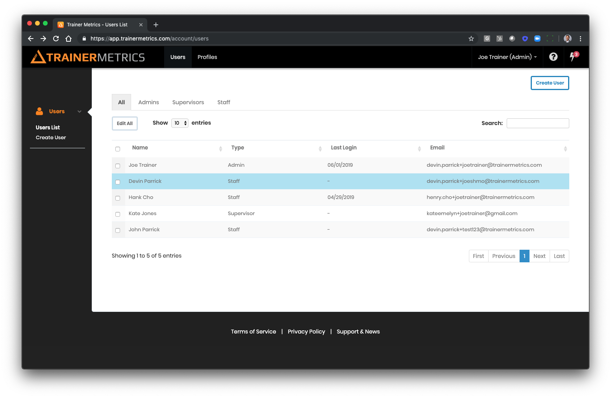Image resolution: width=611 pixels, height=398 pixels.
Task: Open Chrome three-dot menu
Action: tap(580, 39)
